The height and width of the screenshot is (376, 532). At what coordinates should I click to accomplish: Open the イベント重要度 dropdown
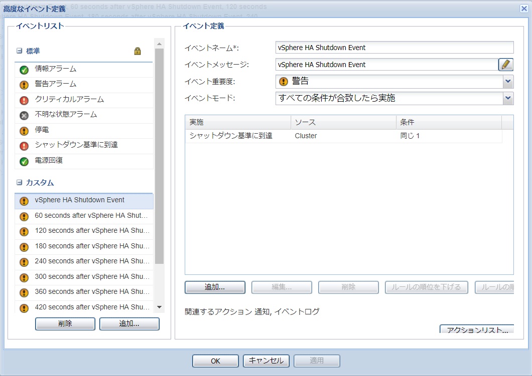click(508, 81)
